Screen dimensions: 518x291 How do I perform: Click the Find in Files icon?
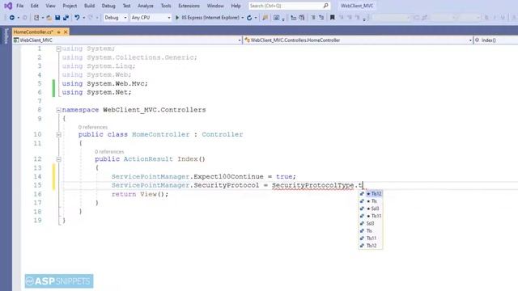point(265,18)
